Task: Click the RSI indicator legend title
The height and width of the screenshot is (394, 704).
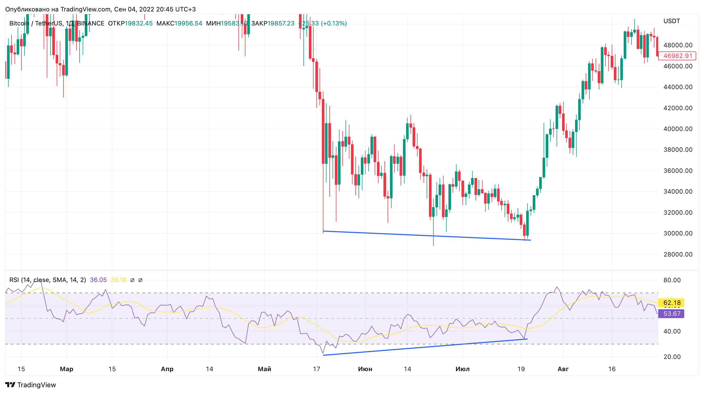Action: tap(48, 280)
